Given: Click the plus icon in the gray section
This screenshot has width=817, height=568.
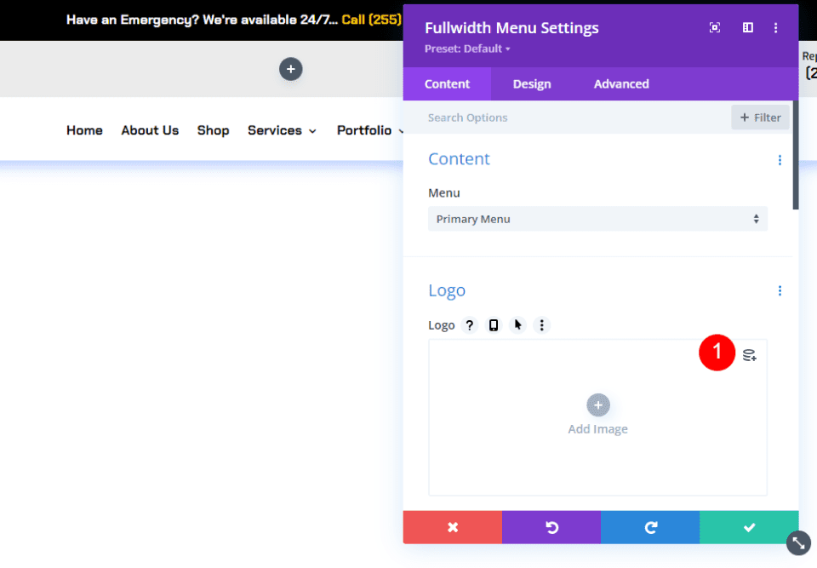Looking at the screenshot, I should 291,69.
